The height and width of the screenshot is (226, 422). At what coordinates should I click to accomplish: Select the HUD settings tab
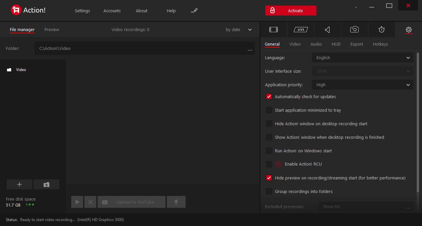point(336,44)
